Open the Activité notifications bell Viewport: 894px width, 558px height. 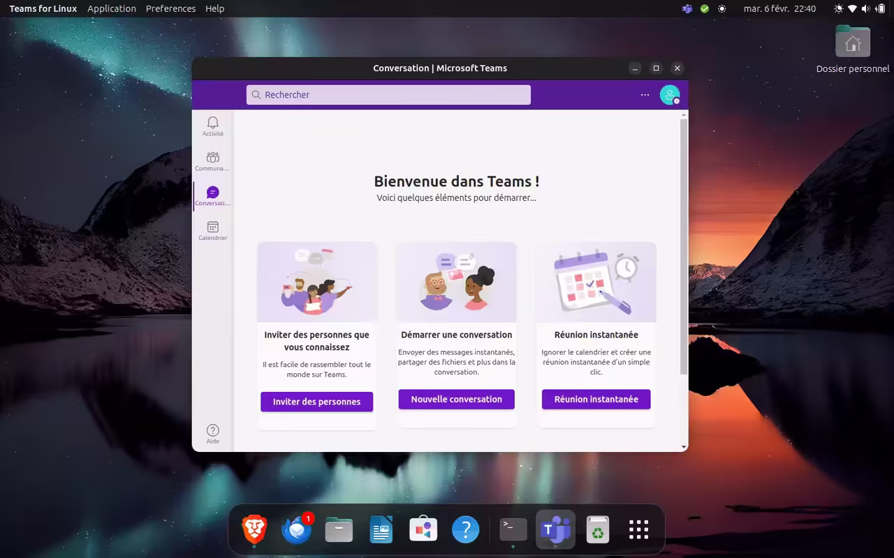point(213,126)
